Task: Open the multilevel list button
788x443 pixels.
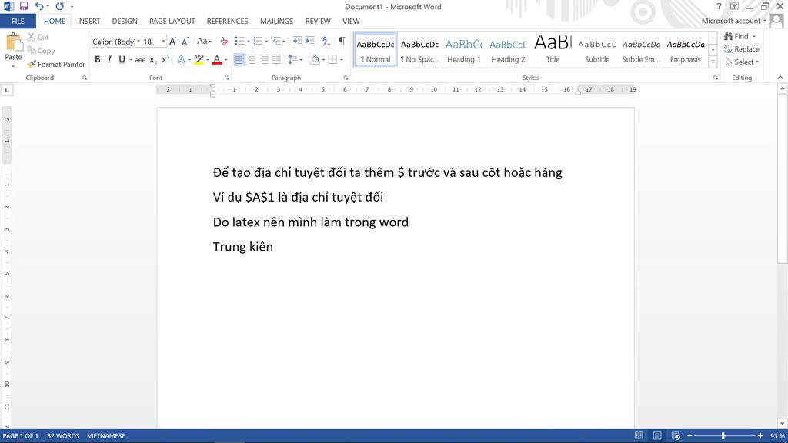Action: point(276,42)
